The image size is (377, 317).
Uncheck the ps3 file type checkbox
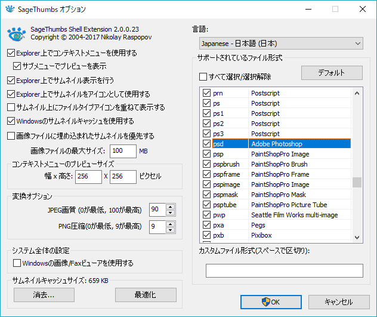(x=206, y=133)
